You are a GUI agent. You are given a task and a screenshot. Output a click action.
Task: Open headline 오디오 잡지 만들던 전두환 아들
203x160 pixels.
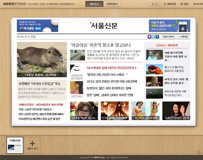112,81
